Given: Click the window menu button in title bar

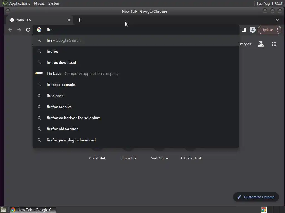Looking at the screenshot, I should tap(8, 11).
